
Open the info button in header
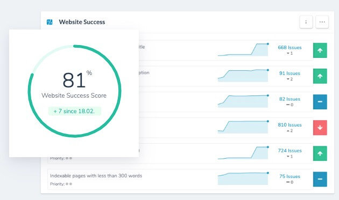[306, 22]
